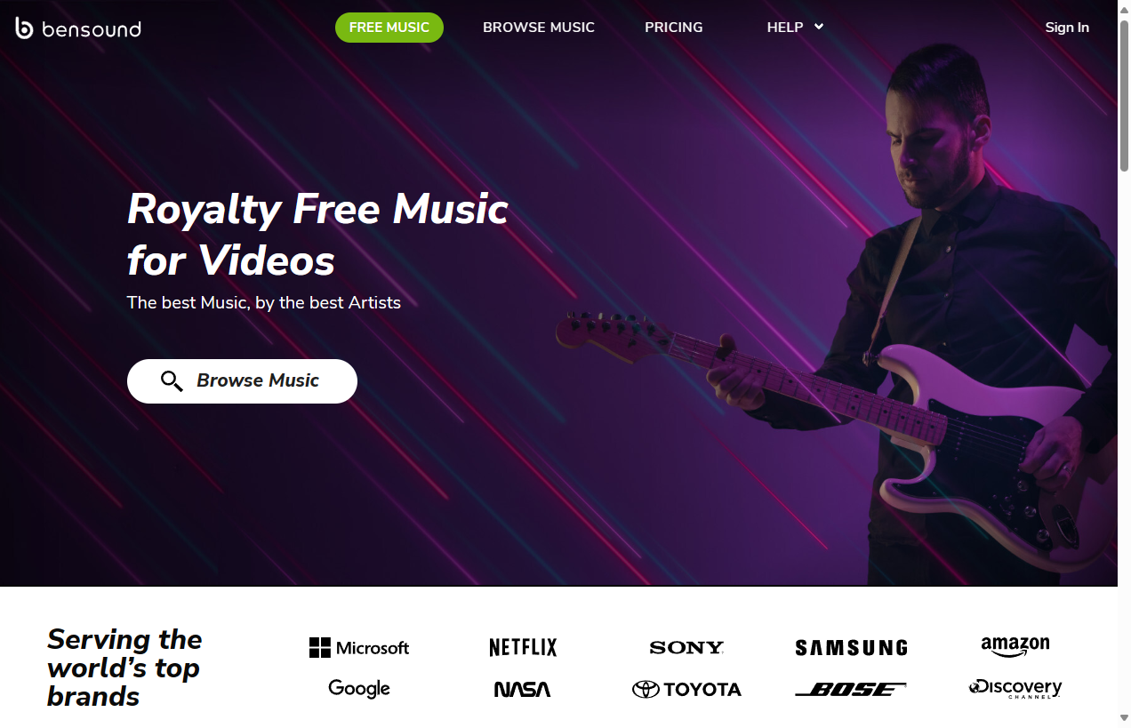Screen dimensions: 1131x728
Task: Click the magnifier icon in Browse Music button
Action: [172, 381]
